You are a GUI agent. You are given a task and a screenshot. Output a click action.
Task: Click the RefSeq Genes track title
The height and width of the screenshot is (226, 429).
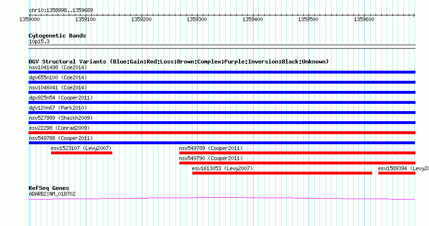click(49, 188)
